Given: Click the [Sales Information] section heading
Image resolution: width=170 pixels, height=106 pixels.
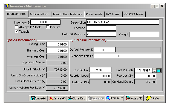Looking at the screenshot, I should [22, 40].
